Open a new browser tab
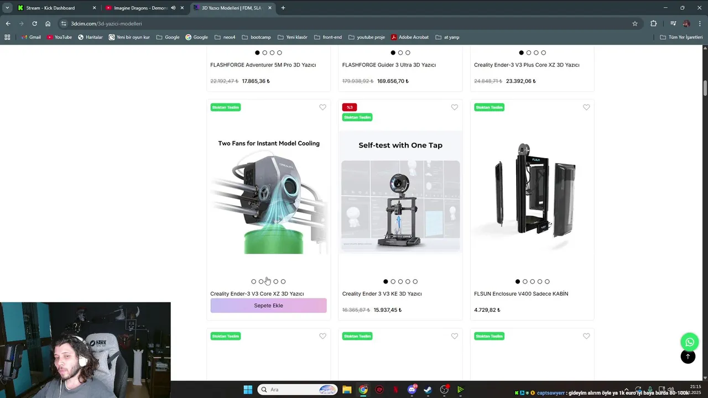Image resolution: width=708 pixels, height=398 pixels. coord(283,8)
